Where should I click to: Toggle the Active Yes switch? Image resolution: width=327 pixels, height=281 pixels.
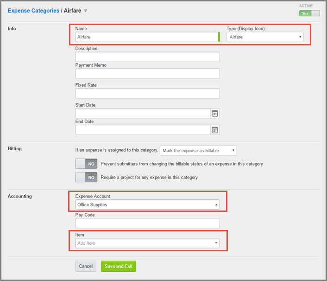click(x=309, y=13)
